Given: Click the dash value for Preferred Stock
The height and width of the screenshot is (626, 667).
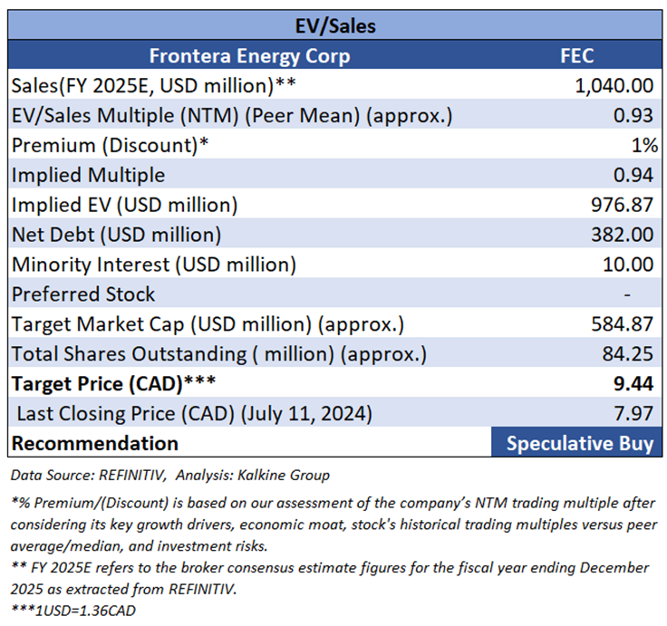Looking at the screenshot, I should tap(627, 294).
